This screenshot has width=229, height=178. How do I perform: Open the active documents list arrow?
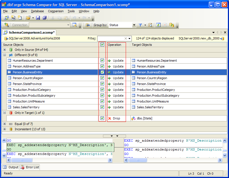pos(213,32)
